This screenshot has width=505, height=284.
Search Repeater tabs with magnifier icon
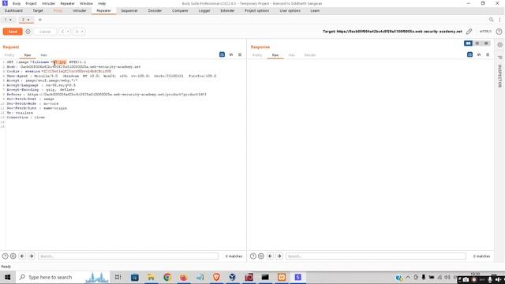[x=491, y=20]
